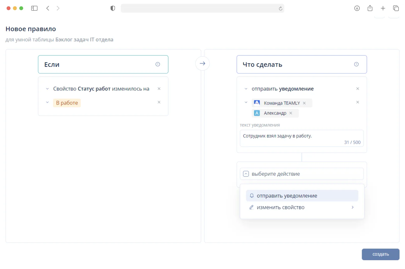The image size is (405, 269).
Task: Open the recipients dropdown chevron
Action: point(246,102)
